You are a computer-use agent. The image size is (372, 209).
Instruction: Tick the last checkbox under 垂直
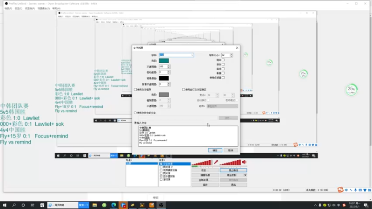point(223,78)
